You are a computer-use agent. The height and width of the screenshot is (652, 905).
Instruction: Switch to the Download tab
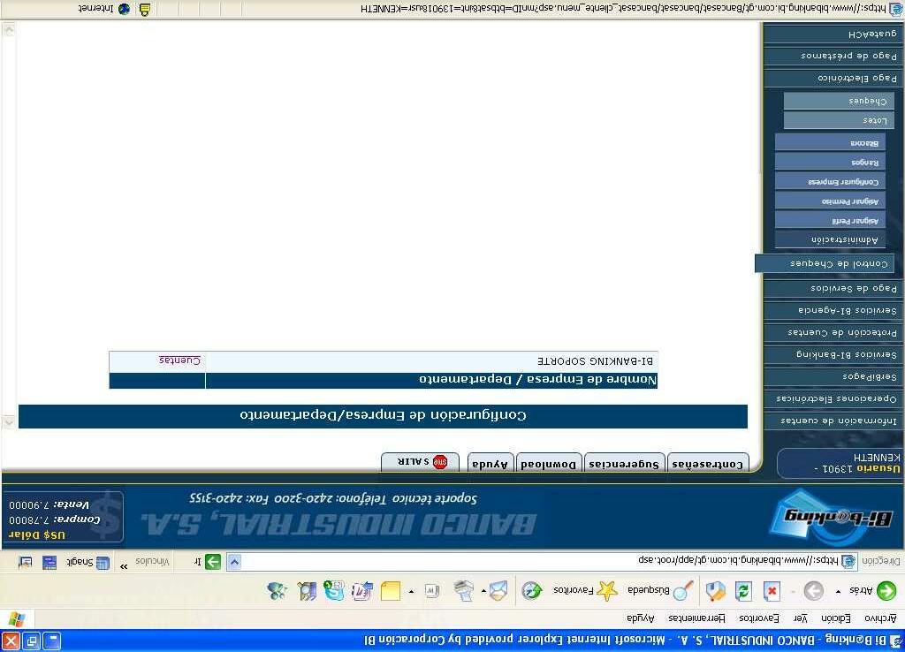click(548, 463)
